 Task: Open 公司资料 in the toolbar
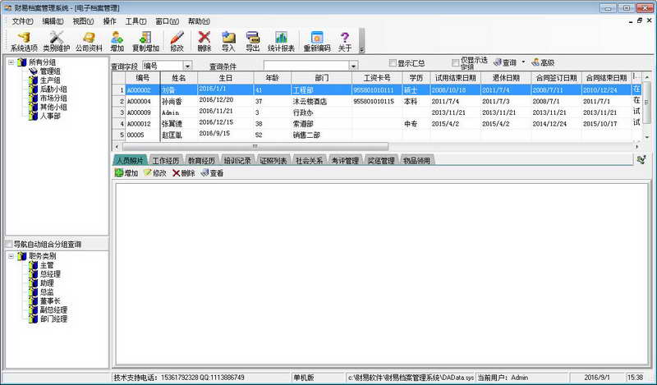(89, 42)
